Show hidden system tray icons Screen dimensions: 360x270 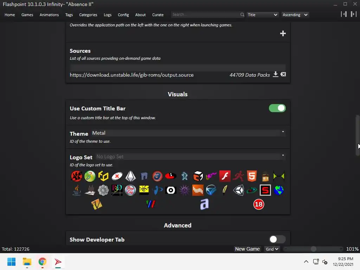point(306,262)
